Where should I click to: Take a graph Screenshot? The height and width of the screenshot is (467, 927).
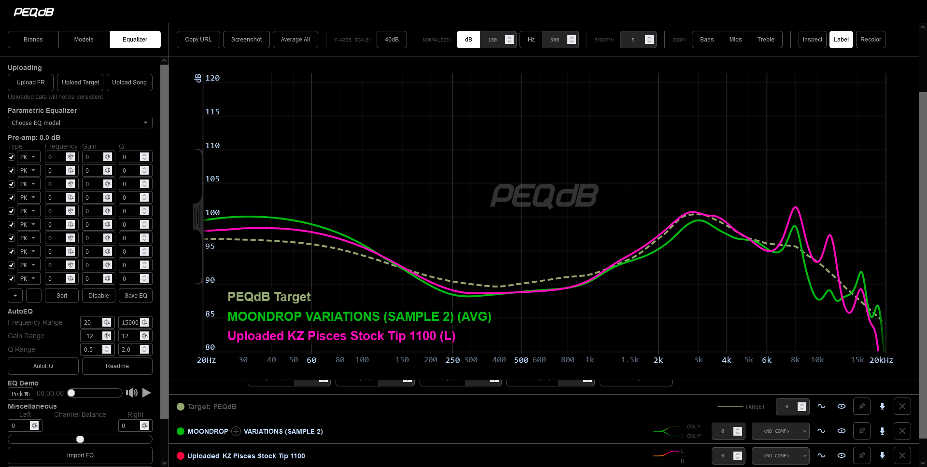click(x=247, y=40)
